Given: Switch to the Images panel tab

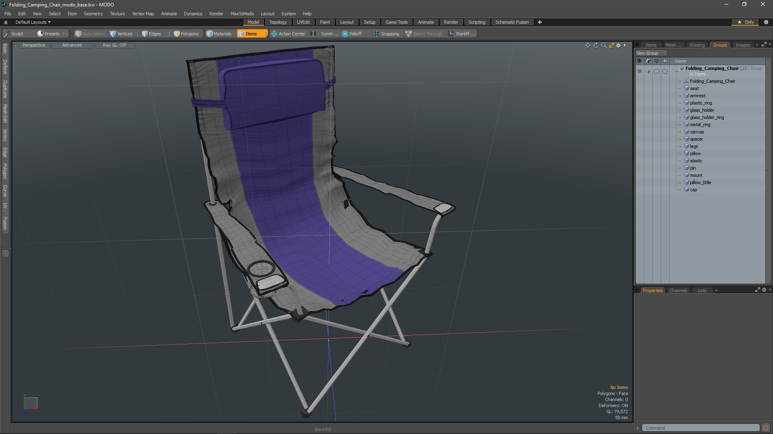Looking at the screenshot, I should coord(742,45).
